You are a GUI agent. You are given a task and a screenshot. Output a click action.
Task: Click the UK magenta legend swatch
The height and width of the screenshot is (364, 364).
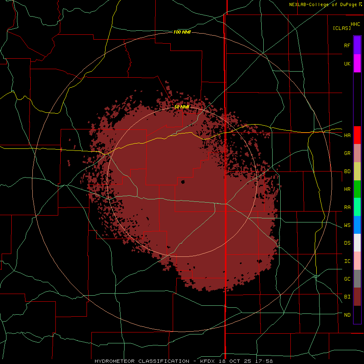tap(357, 63)
